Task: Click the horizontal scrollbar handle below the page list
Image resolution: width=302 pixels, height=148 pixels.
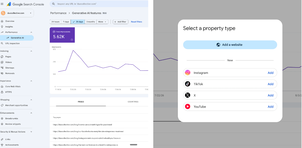Action: coord(134,145)
